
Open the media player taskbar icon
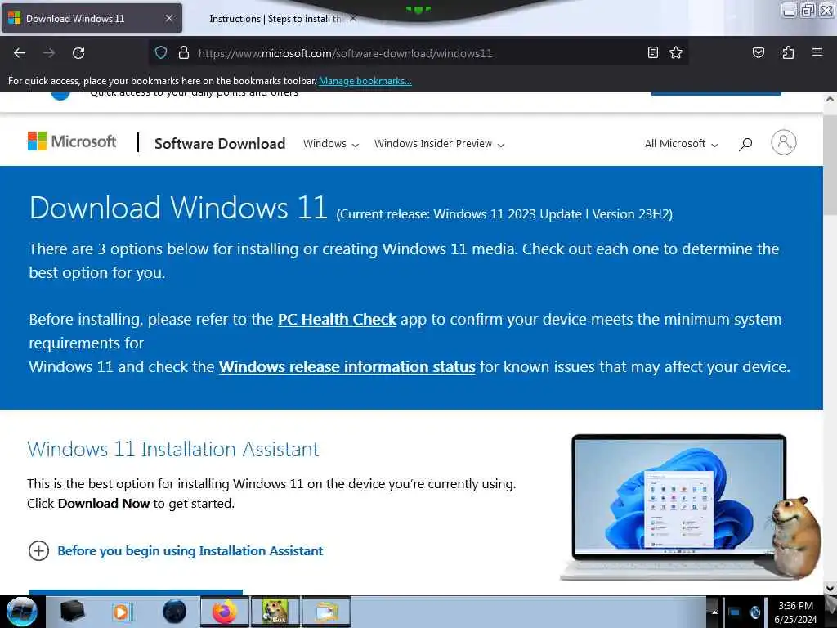coord(122,612)
